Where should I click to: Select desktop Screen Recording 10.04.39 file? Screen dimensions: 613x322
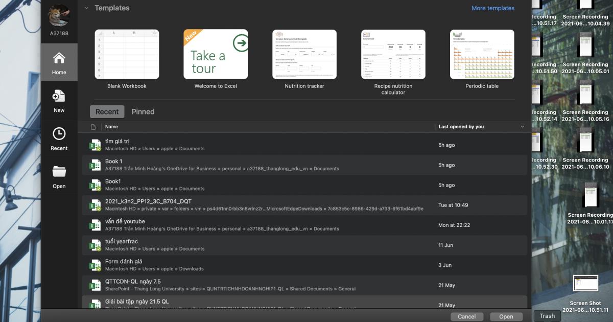pyautogui.click(x=585, y=13)
